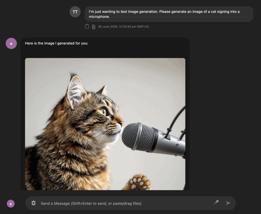Open the generated cat and microphone image
This screenshot has height=214, width=261.
pos(105,124)
